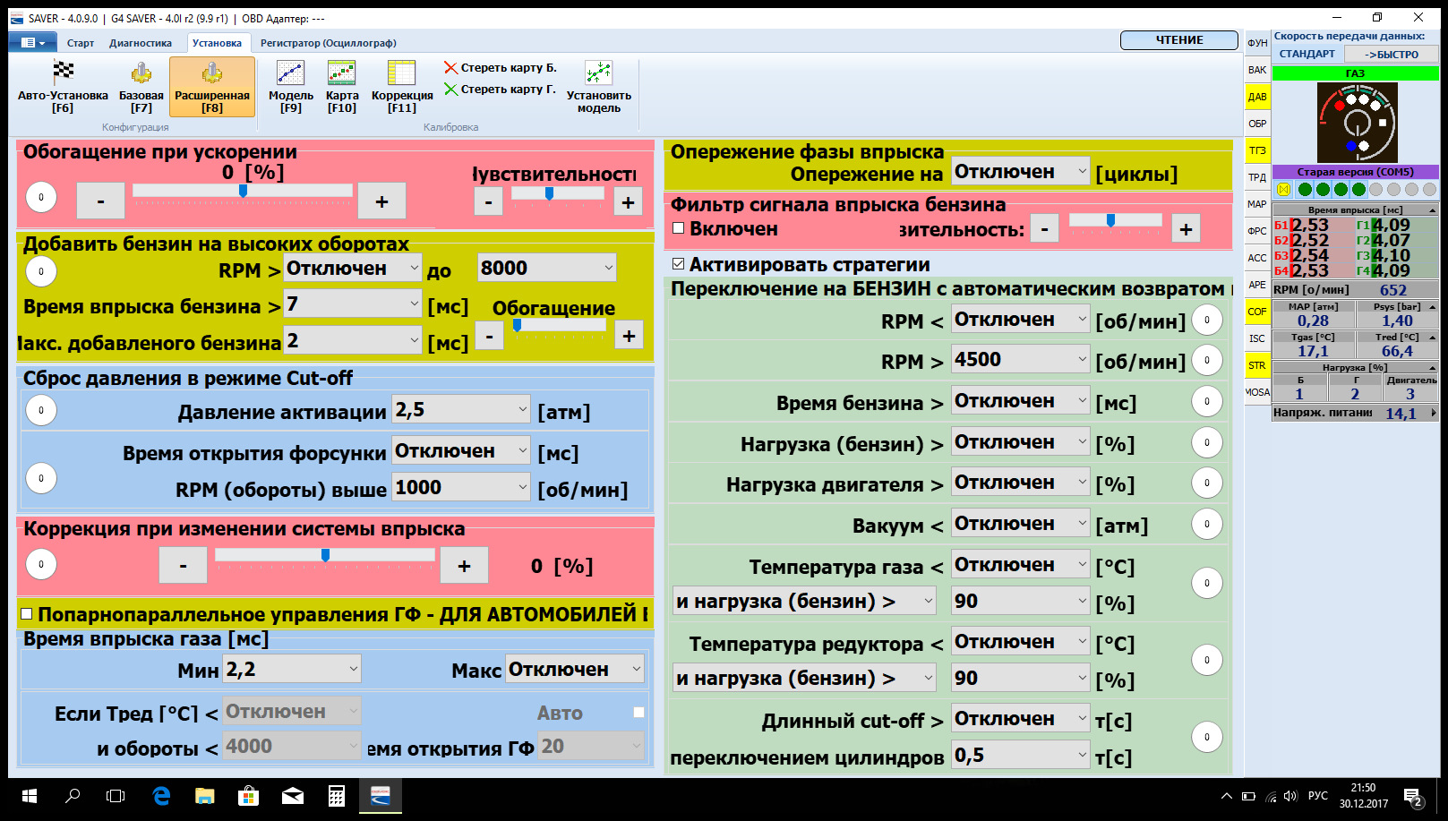
Task: Click the РУС language indicator
Action: click(x=1318, y=796)
